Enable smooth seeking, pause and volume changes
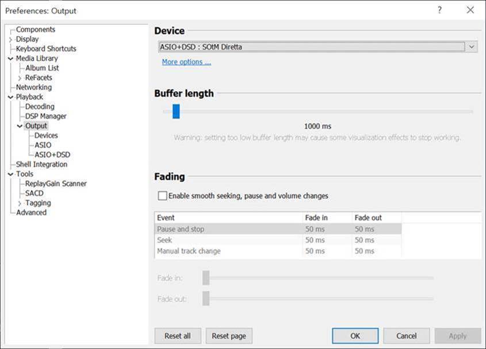The image size is (486, 349). tap(163, 196)
